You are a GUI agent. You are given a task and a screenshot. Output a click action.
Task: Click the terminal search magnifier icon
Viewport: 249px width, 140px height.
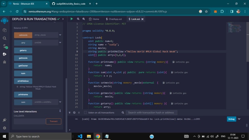123,112
